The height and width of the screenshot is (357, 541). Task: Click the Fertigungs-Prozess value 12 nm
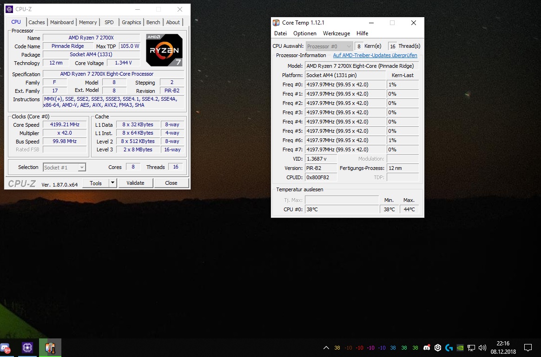[x=402, y=168]
